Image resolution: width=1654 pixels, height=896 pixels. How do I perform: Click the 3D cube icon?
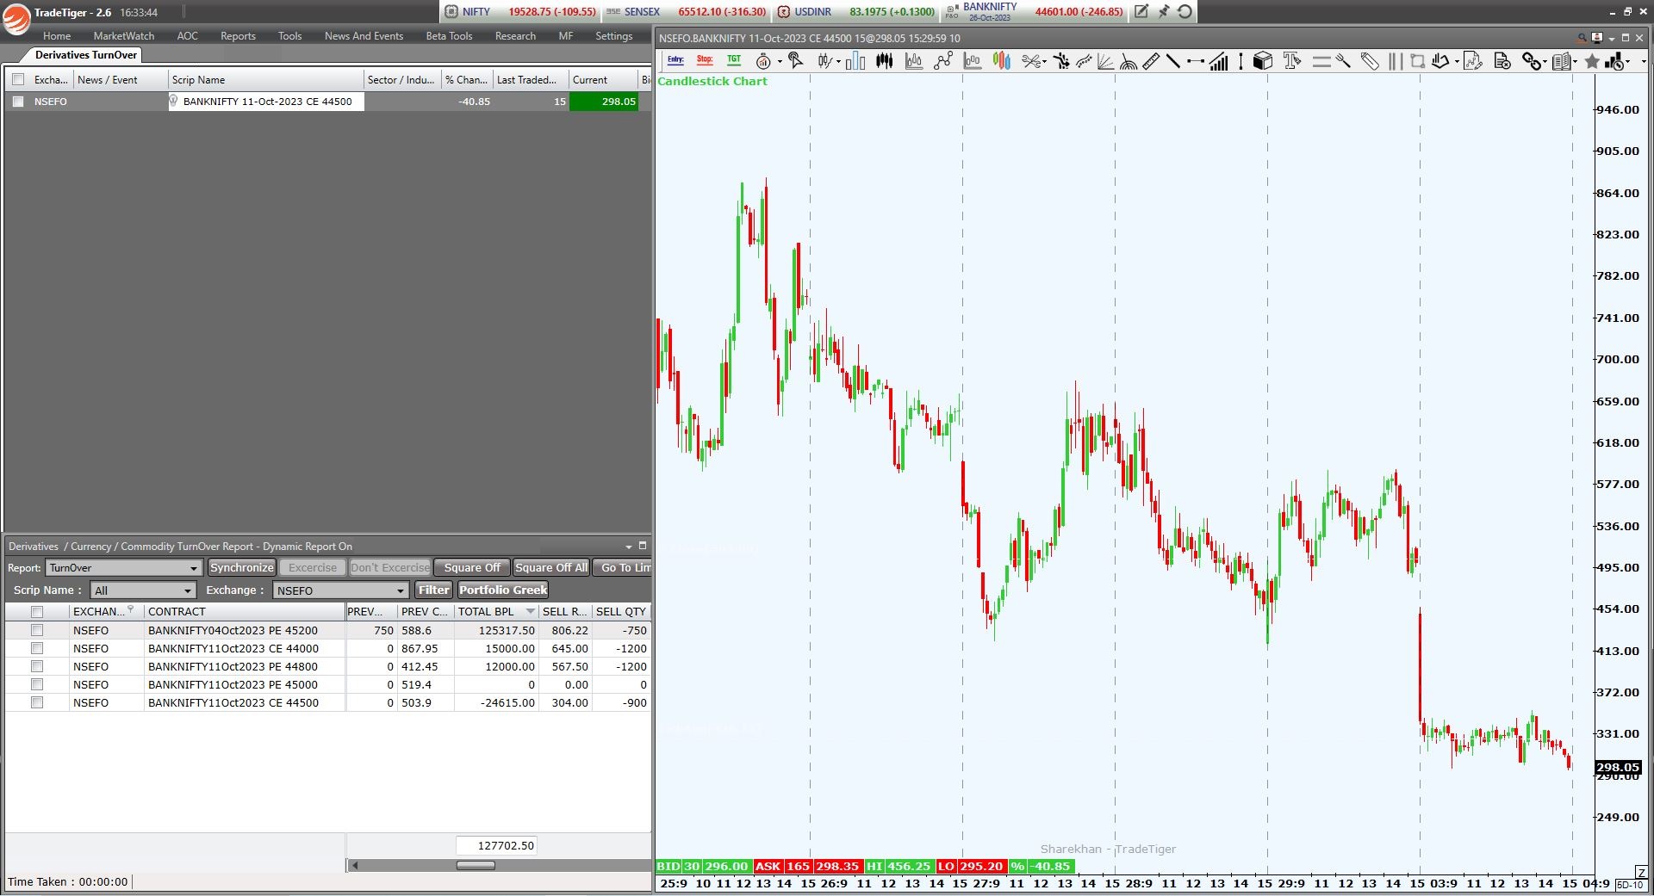(x=1263, y=61)
